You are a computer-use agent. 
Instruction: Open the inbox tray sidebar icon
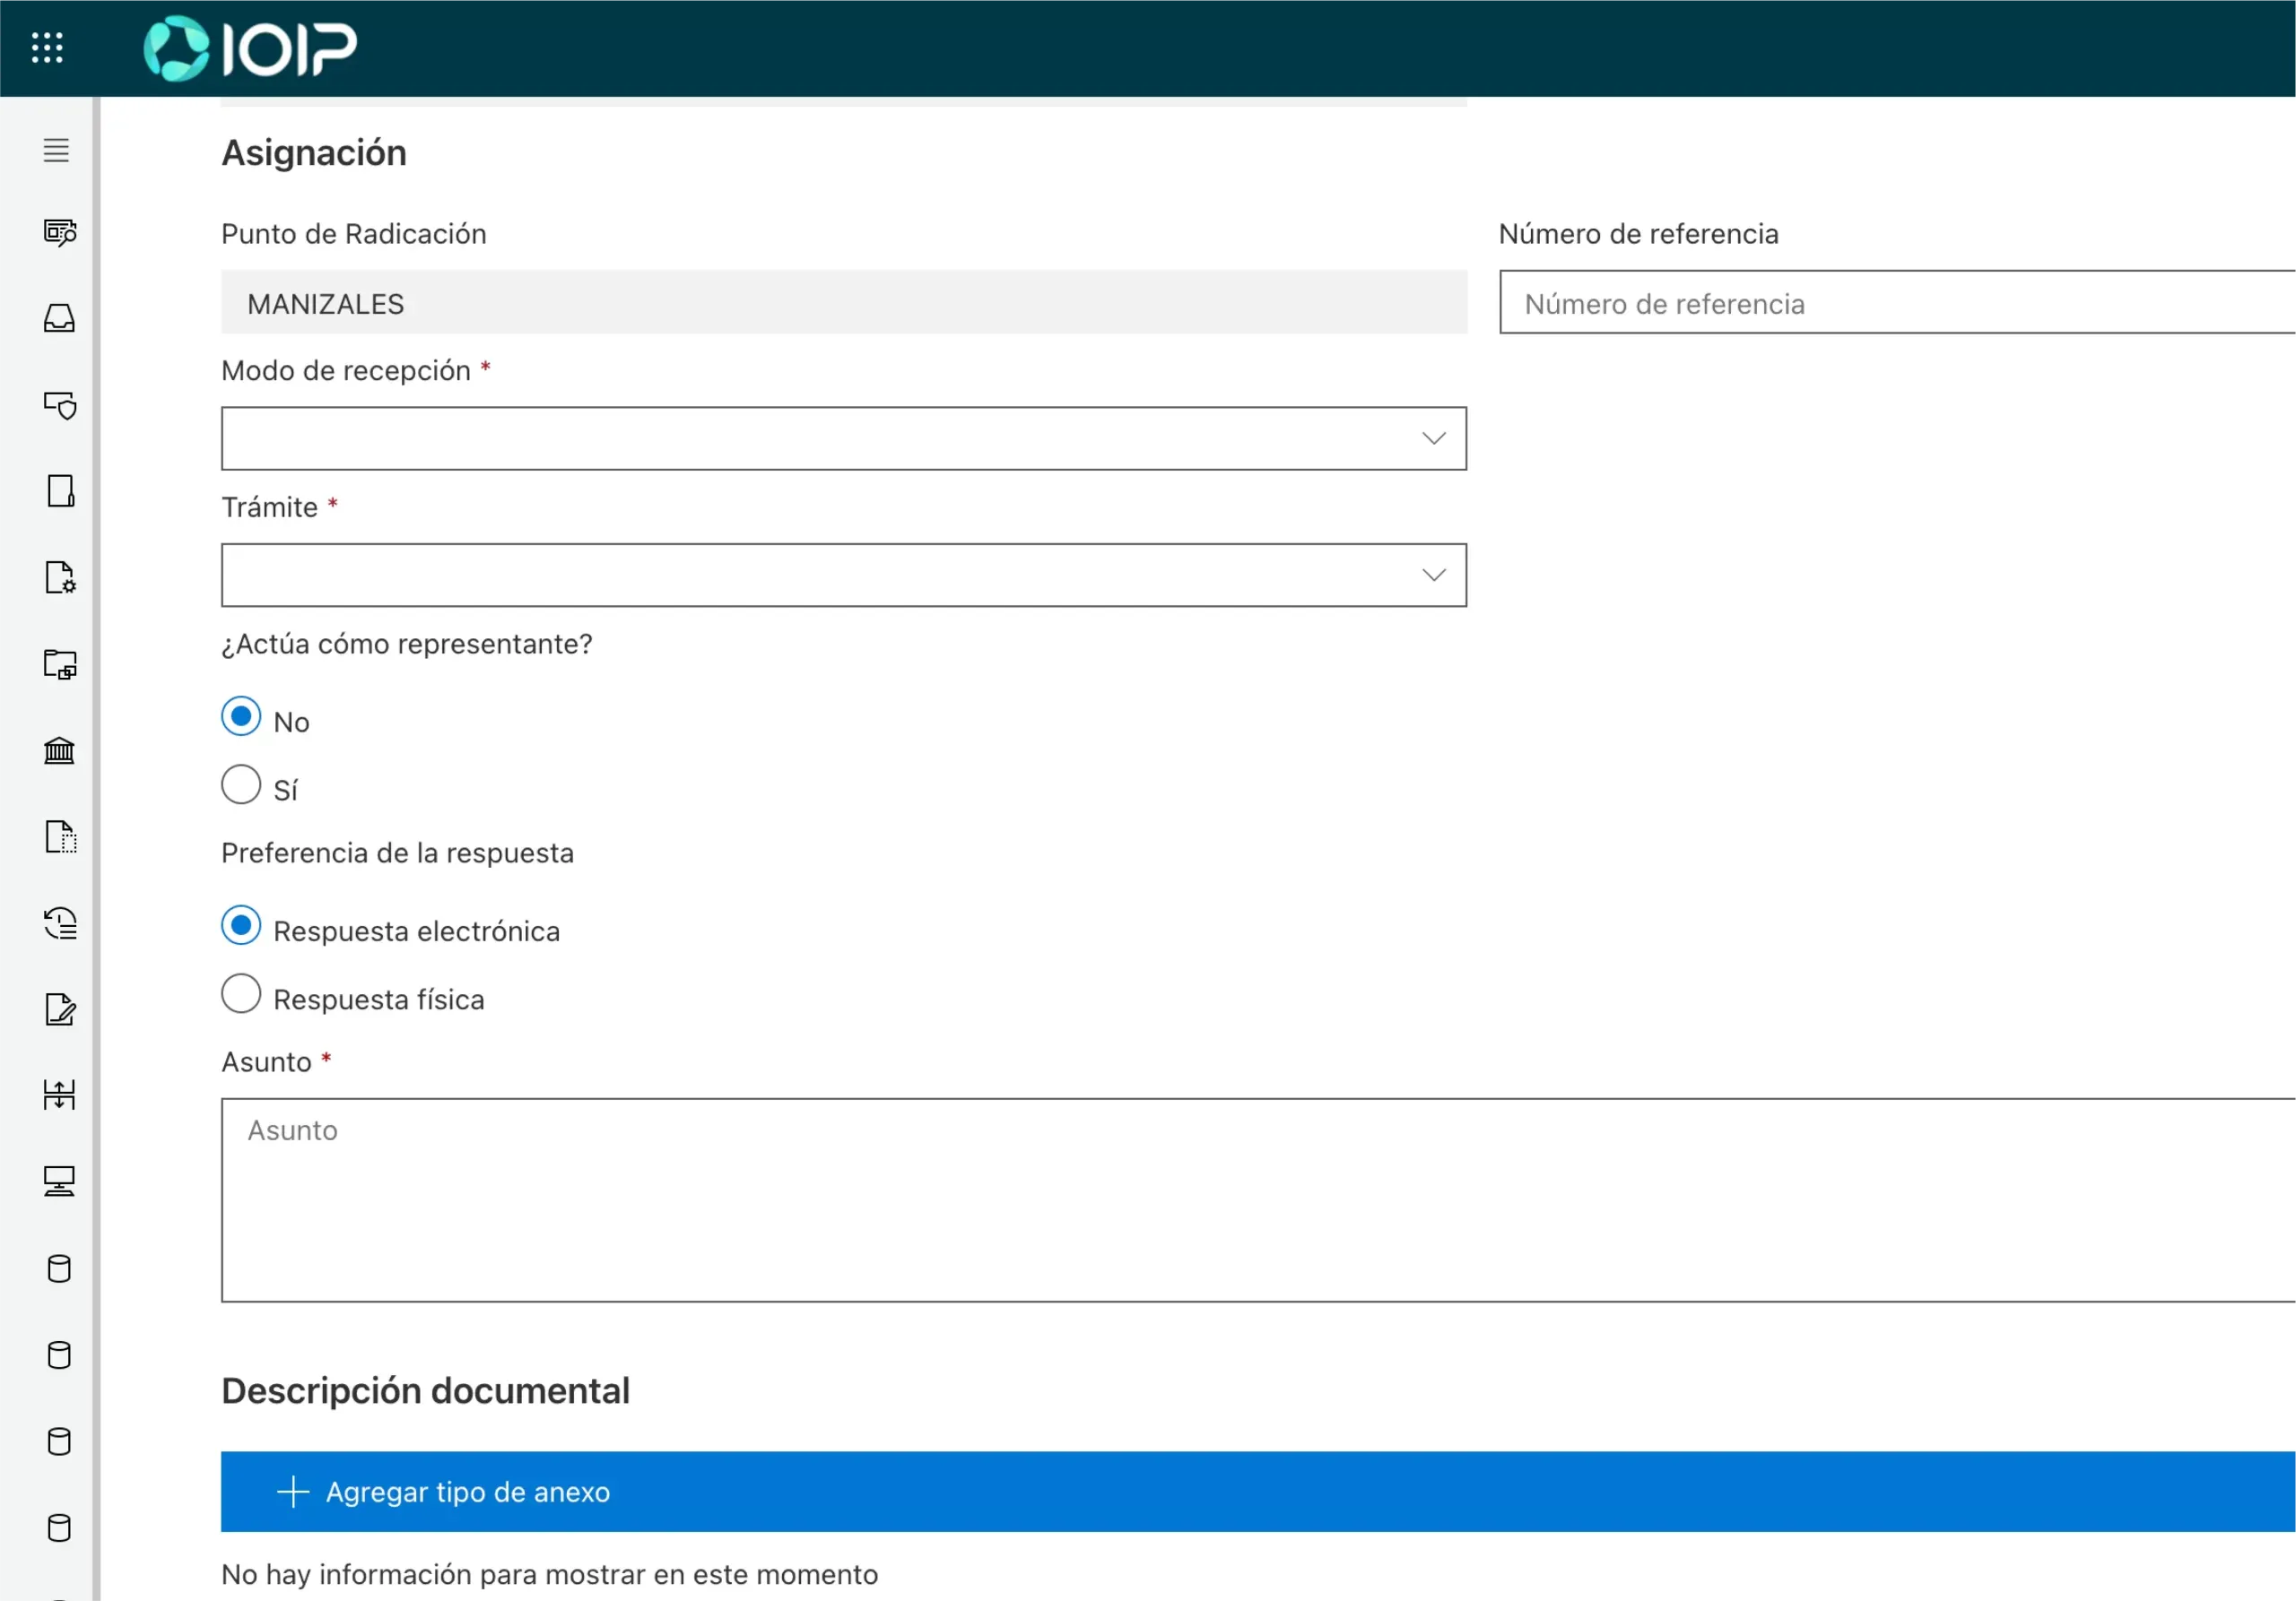pos(59,318)
